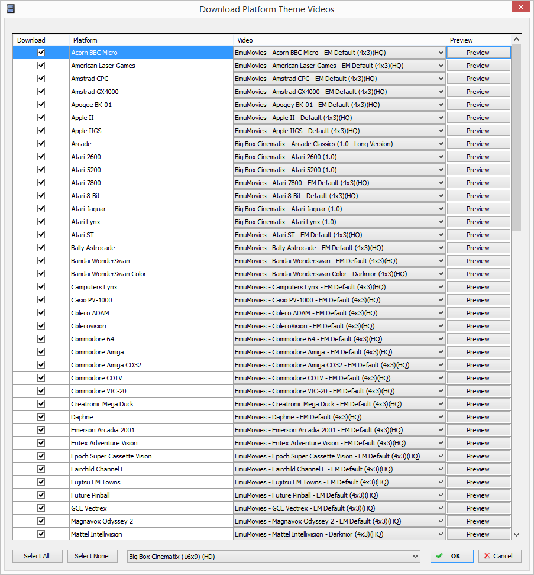Preview the Magnavox Odyssey 2 video
This screenshot has width=534, height=575.
point(478,521)
